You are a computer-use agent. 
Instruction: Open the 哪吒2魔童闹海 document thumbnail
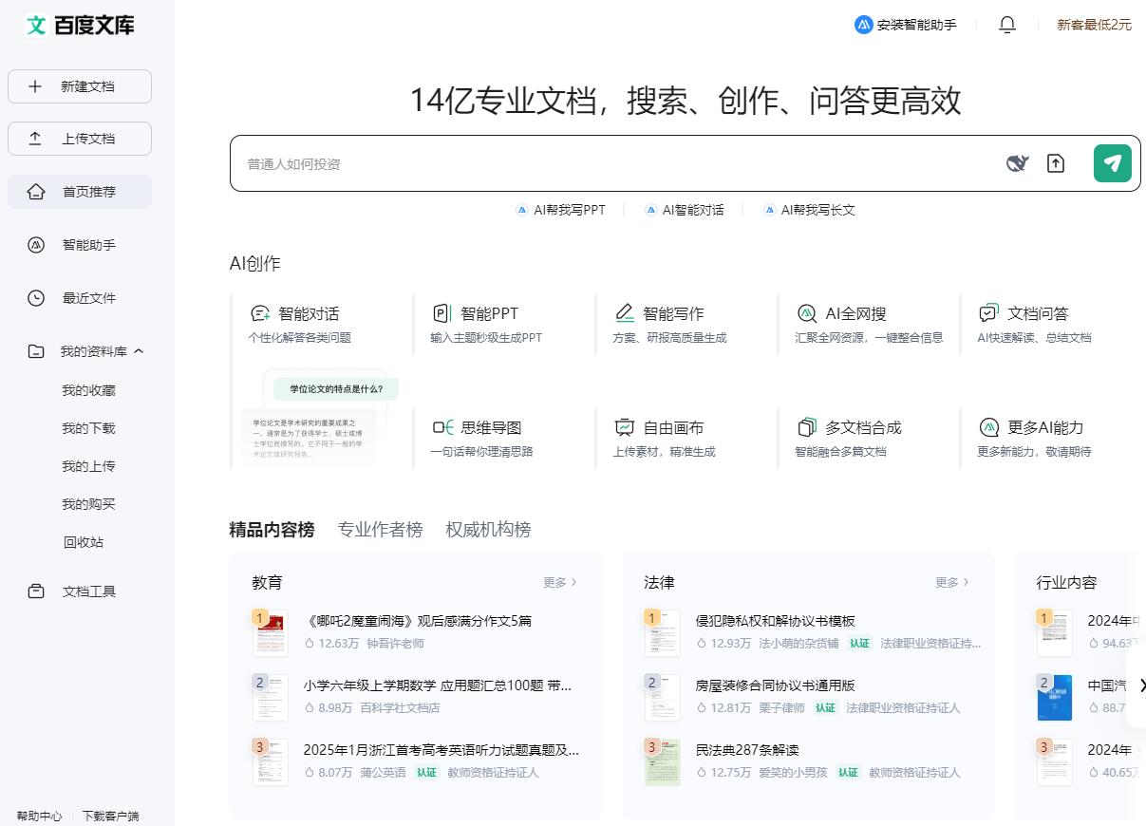tap(271, 633)
